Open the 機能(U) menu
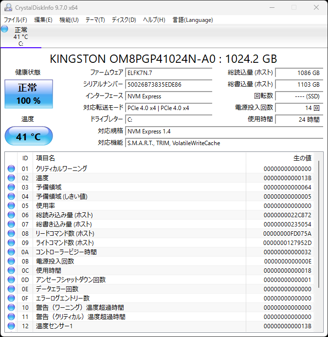This screenshot has height=337, width=328. [69, 20]
